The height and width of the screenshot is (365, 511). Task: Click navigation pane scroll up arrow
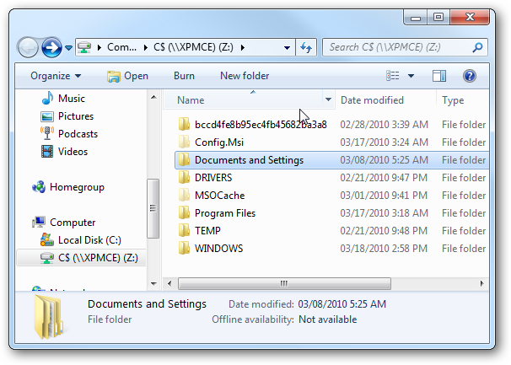(x=153, y=97)
